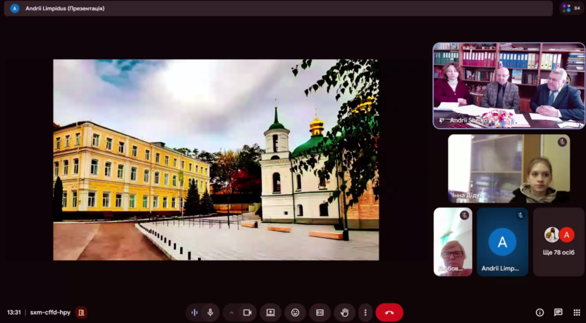Viewport: 586px width, 323px height.
Task: Raise your hand in the meeting
Action: [345, 312]
